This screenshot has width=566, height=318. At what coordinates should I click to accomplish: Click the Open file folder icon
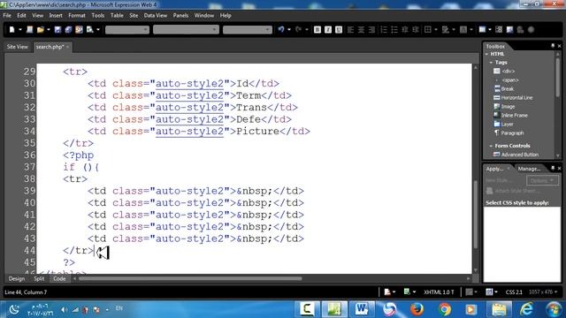click(40, 29)
